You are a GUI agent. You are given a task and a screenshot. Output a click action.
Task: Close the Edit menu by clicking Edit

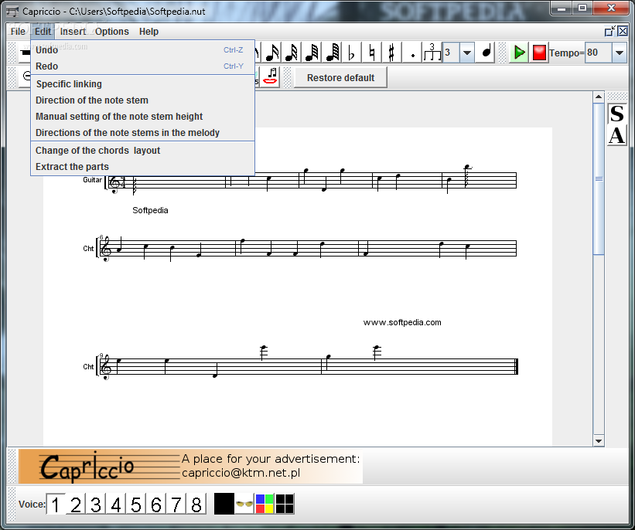[43, 32]
